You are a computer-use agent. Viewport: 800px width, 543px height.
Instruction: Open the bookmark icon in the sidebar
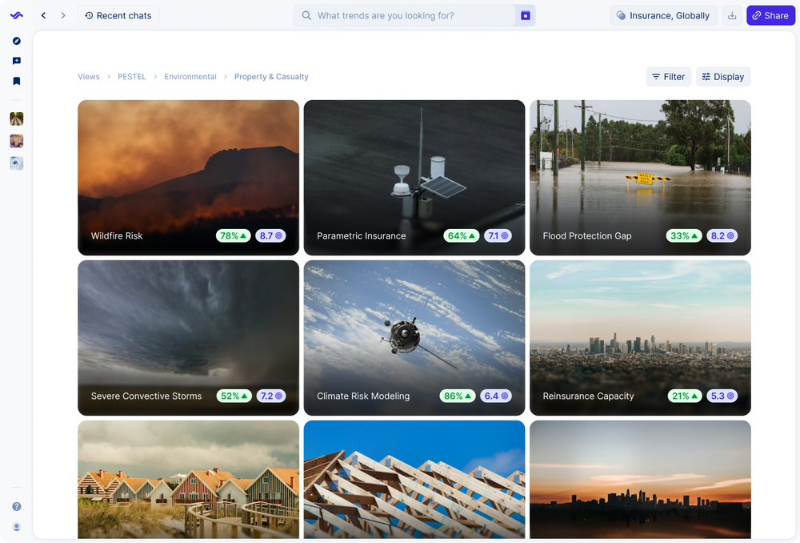point(16,81)
